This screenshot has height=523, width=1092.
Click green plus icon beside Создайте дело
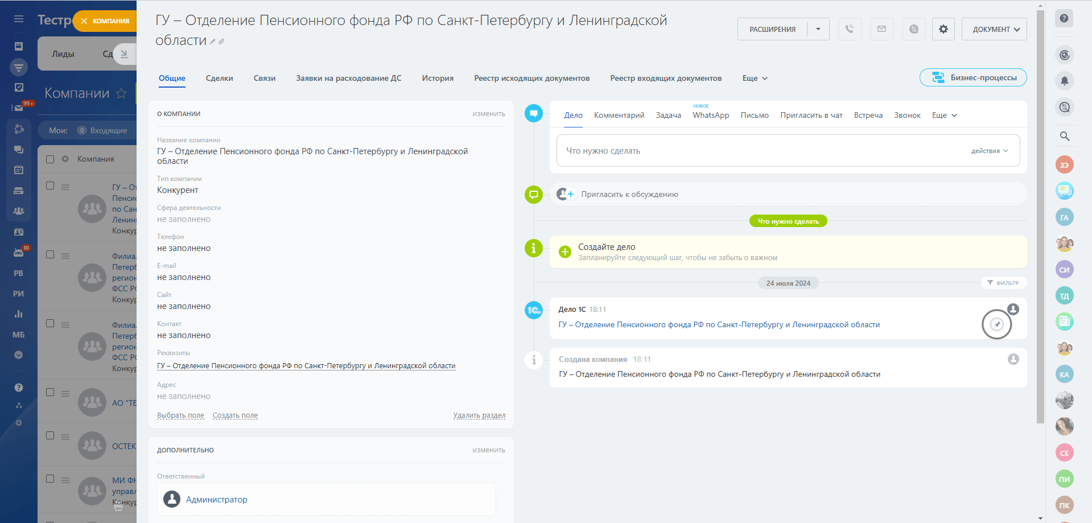(x=564, y=252)
